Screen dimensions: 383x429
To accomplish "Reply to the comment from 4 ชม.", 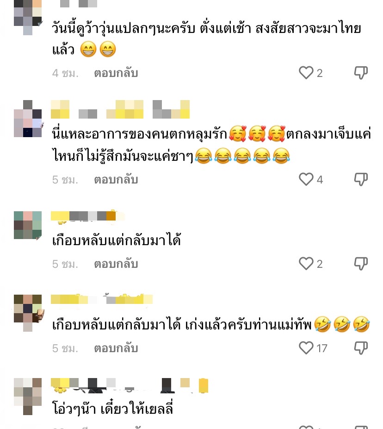I will pos(116,73).
